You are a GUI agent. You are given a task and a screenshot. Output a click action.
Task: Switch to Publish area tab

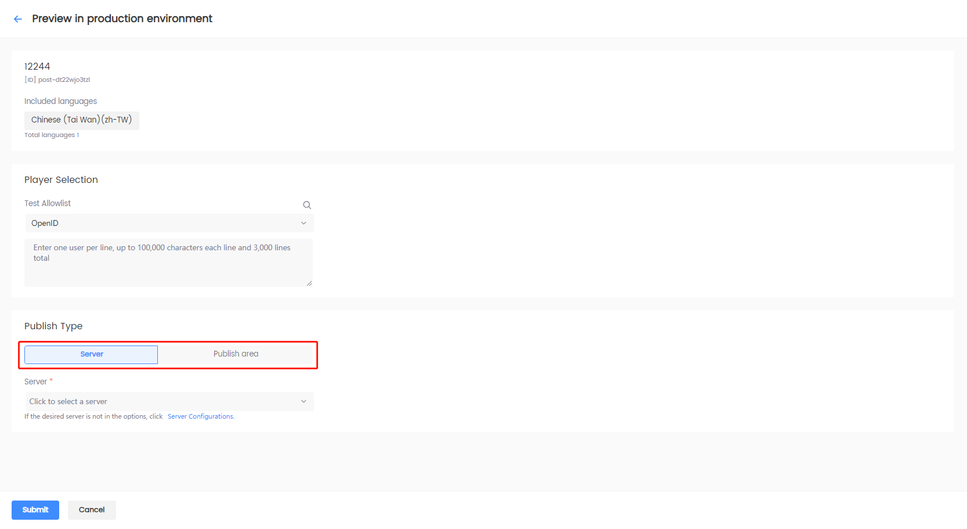pyautogui.click(x=236, y=354)
